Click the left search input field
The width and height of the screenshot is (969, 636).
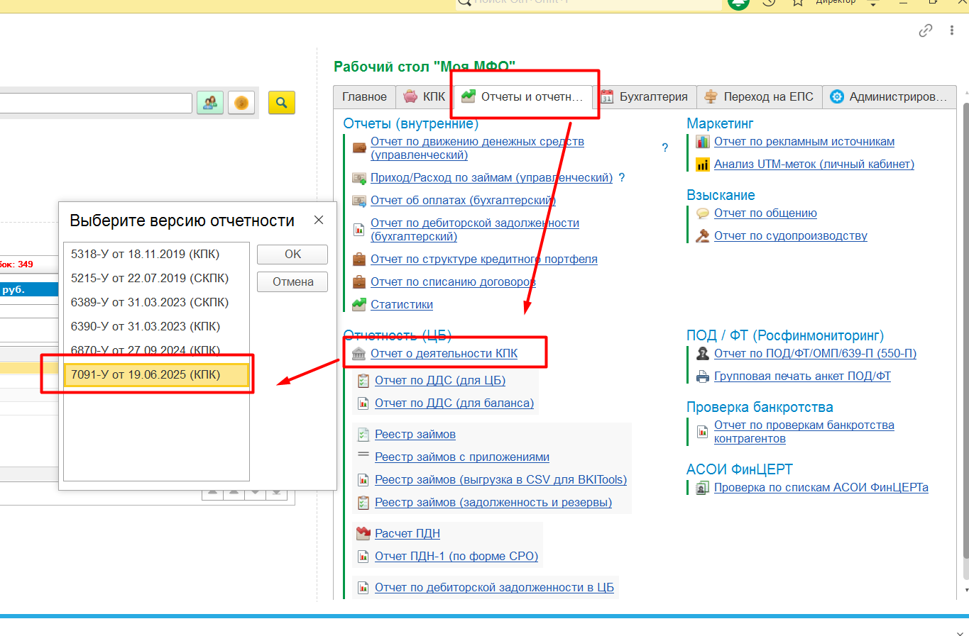click(x=96, y=103)
